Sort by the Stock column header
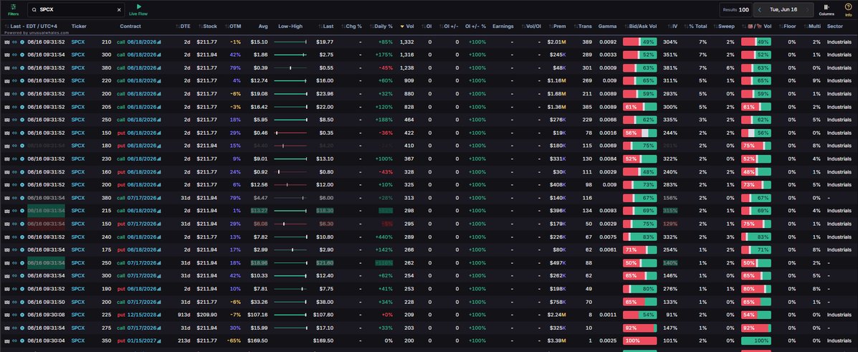 point(207,27)
